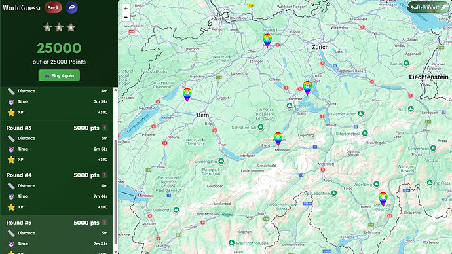Click the rainbow map pin west of Bern

(x=187, y=95)
